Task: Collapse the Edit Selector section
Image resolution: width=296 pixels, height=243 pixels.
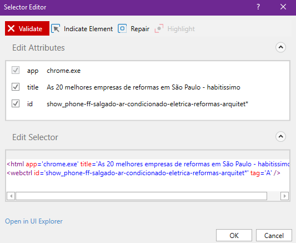Action: [x=280, y=137]
